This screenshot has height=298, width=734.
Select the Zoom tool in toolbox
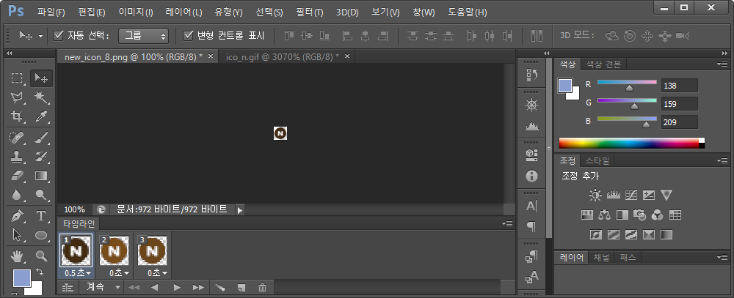point(41,256)
